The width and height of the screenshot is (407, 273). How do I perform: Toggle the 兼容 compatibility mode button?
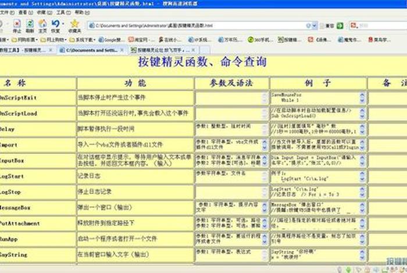pyautogui.click(x=327, y=26)
